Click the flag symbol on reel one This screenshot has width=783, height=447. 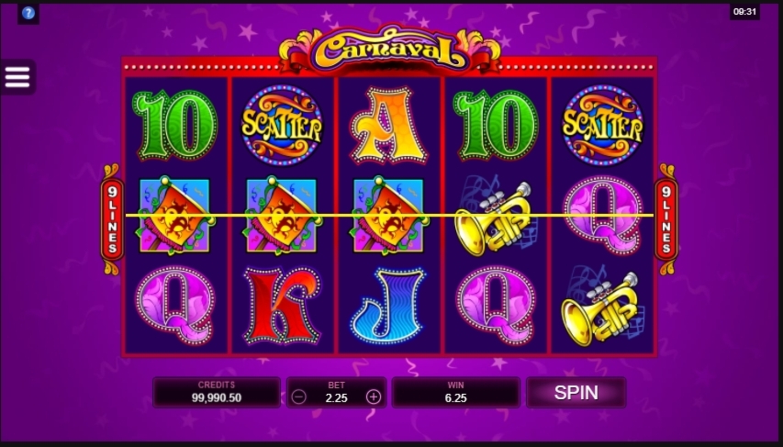(174, 216)
